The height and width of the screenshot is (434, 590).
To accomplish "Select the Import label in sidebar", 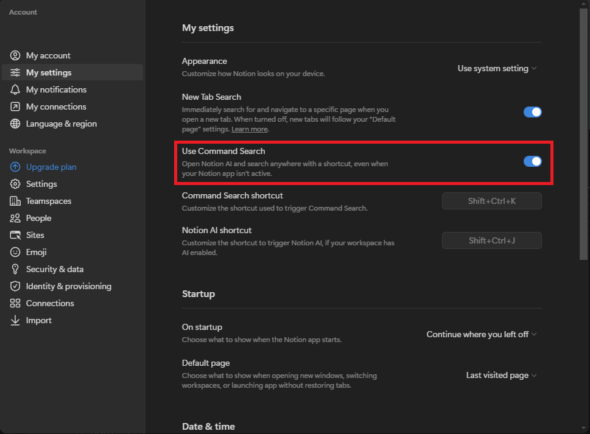I will (x=39, y=320).
